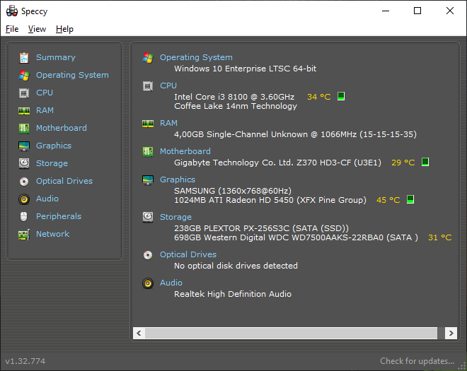Click the Storage hard drive icon in sidebar
Image resolution: width=467 pixels, height=371 pixels.
(24, 163)
